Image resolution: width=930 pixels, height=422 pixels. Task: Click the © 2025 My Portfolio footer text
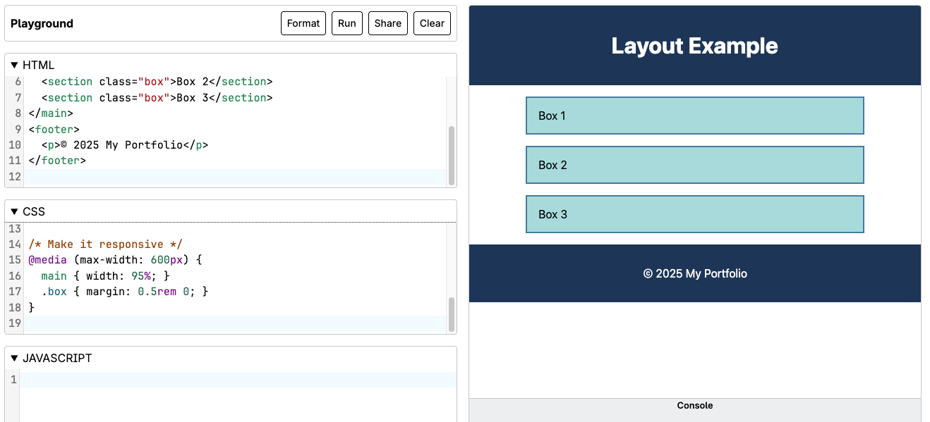tap(695, 273)
